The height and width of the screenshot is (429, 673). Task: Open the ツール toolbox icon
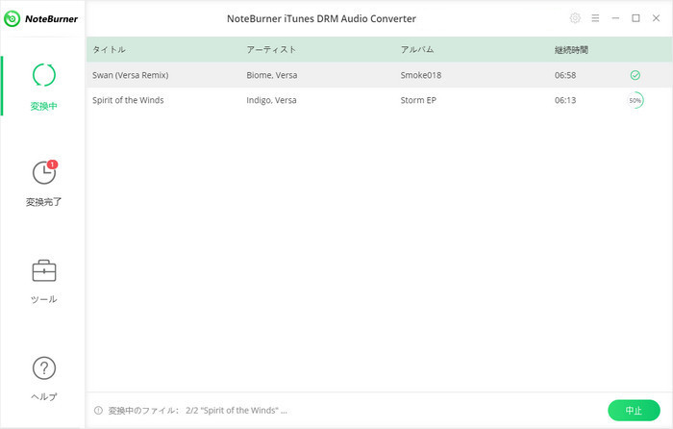click(44, 270)
